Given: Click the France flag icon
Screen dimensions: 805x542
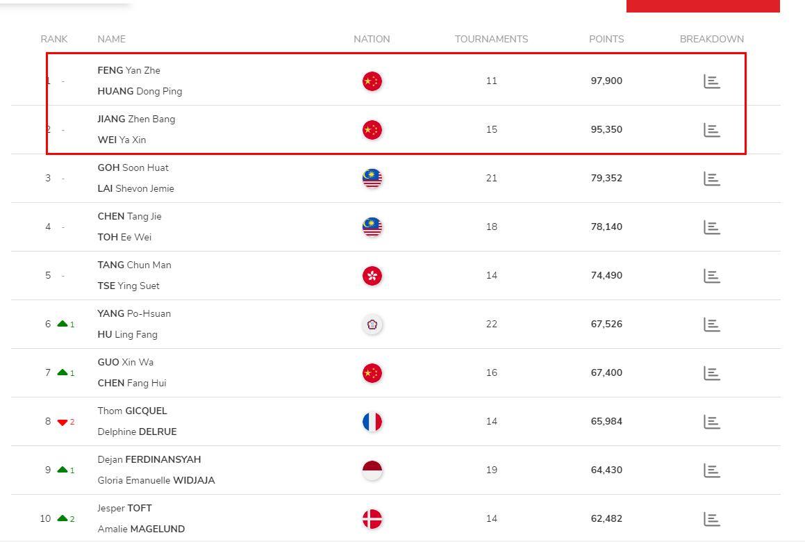Looking at the screenshot, I should [x=372, y=422].
